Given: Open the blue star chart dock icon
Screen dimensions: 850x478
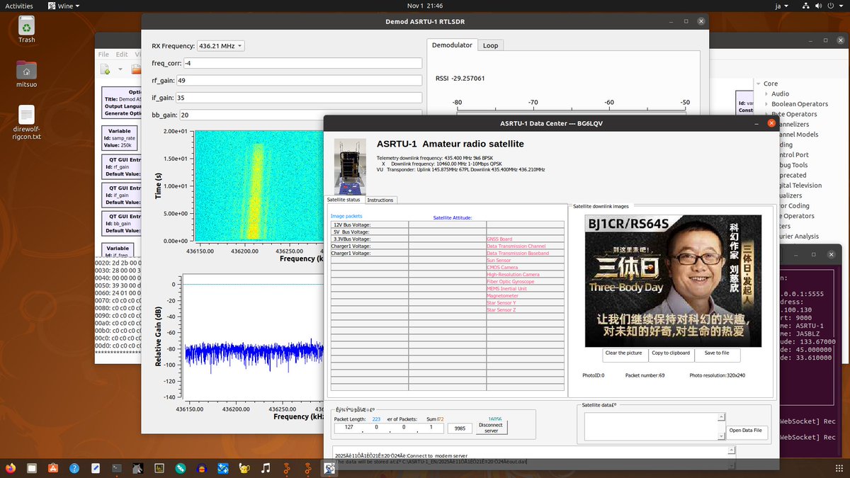Looking at the screenshot, I should coord(223,468).
